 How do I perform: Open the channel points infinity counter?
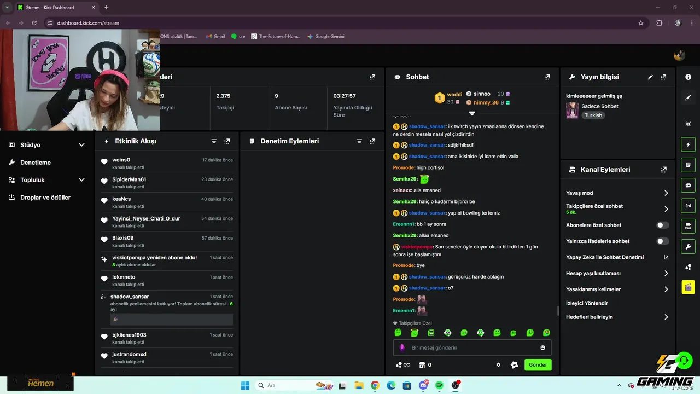(402, 365)
